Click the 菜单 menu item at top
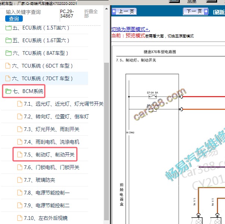 [192, 1]
